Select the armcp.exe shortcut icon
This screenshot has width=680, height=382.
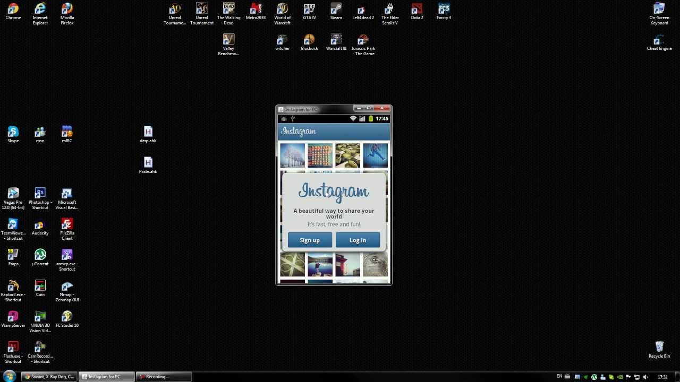(x=67, y=260)
